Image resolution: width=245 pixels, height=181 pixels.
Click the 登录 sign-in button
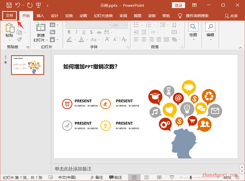pyautogui.click(x=178, y=5)
